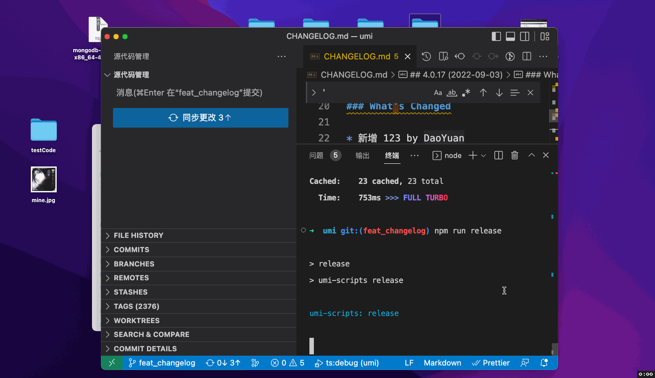Toggle file blame annotations icon
This screenshot has height=378, width=655.
(x=510, y=56)
